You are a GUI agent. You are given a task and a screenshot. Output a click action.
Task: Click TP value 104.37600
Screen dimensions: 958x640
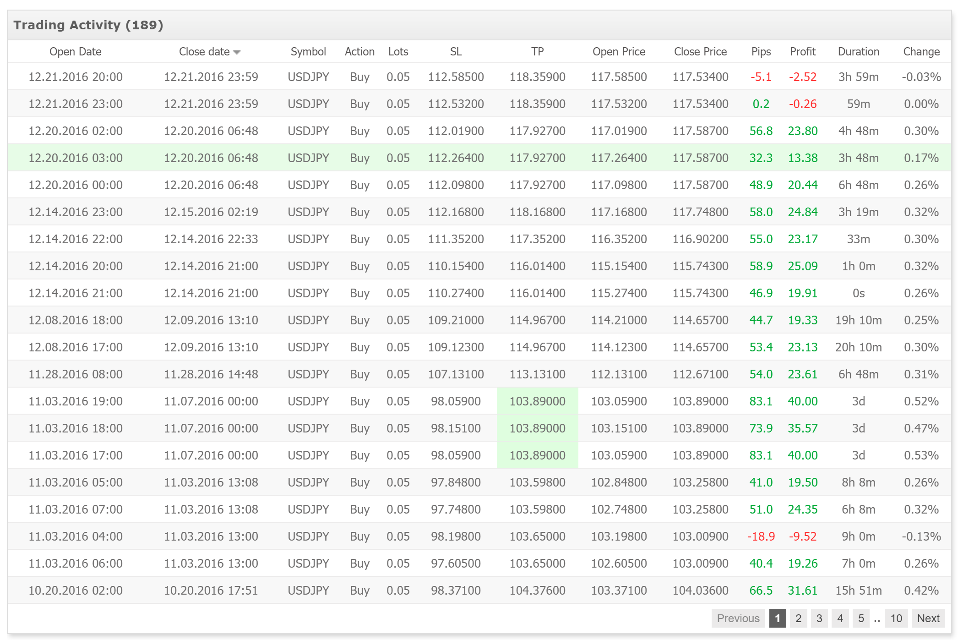(x=537, y=591)
